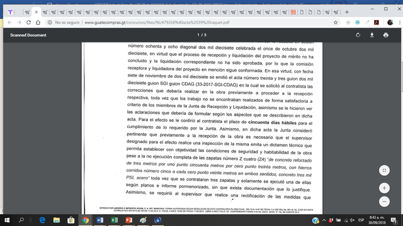
Task: View site information next to No es seguro
Action: (x=50, y=23)
